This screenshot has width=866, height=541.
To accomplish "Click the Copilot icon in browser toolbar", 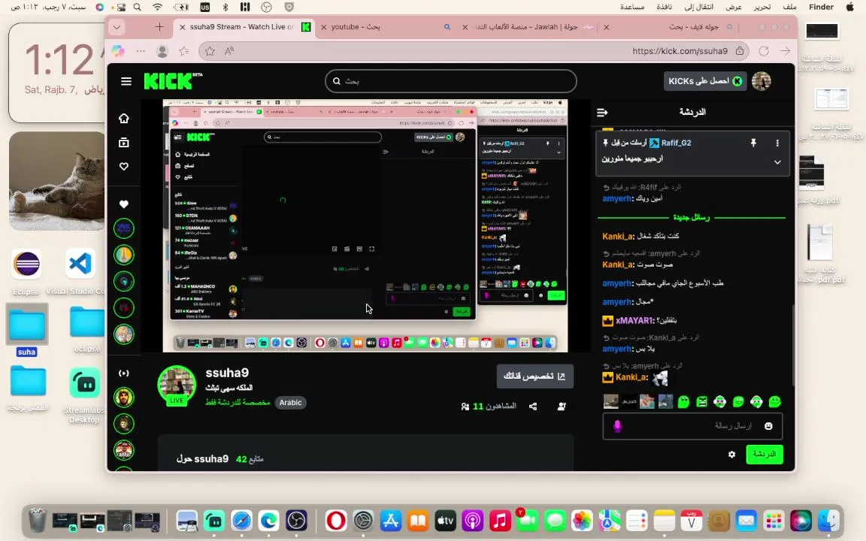I will pyautogui.click(x=117, y=51).
